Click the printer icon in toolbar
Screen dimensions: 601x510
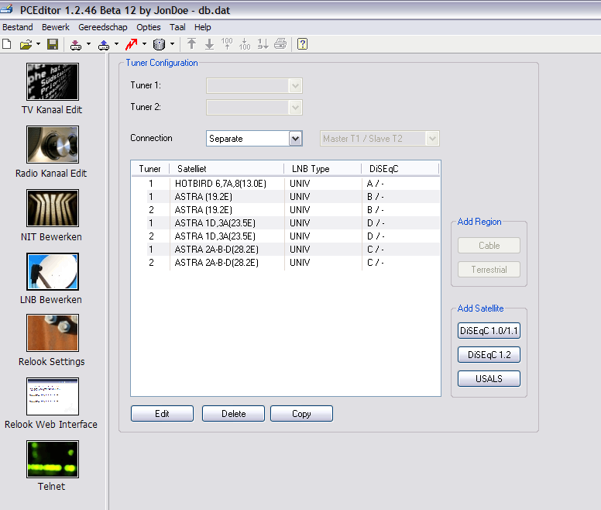point(280,44)
